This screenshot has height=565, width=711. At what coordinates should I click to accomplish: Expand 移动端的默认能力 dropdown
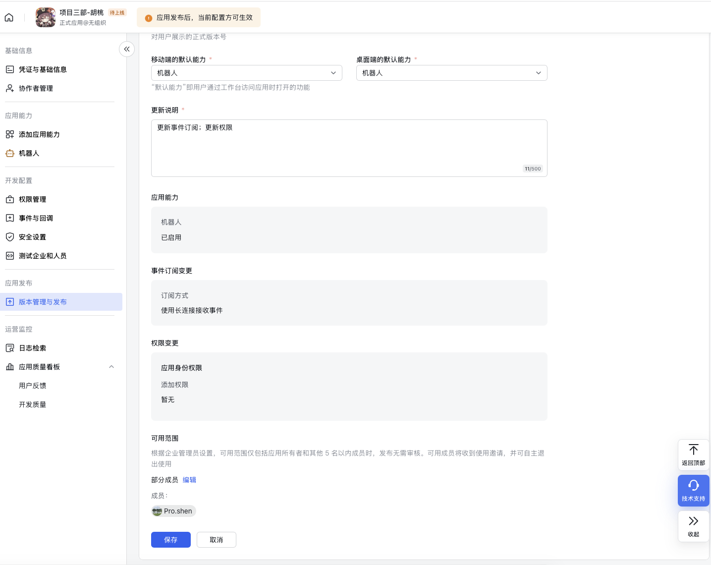(x=246, y=73)
